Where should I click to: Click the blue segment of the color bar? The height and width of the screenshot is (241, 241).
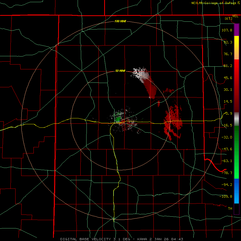click(236, 191)
